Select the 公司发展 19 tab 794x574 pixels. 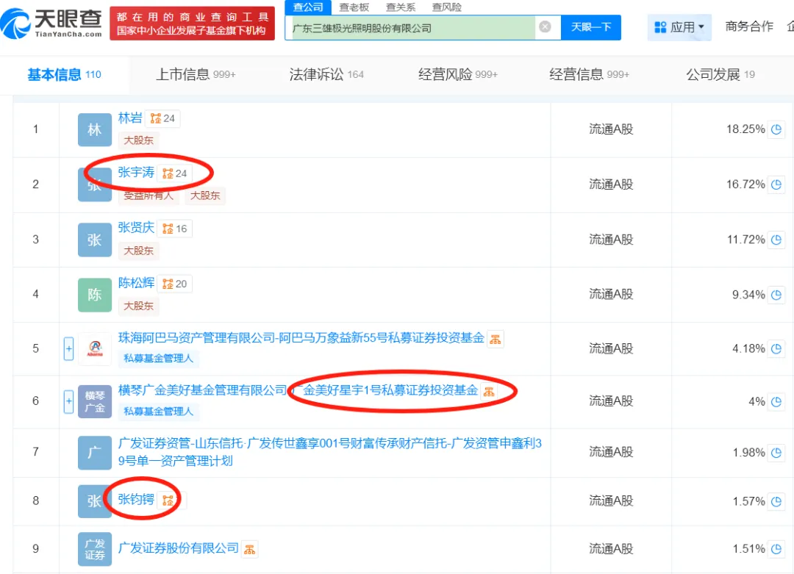pos(720,75)
